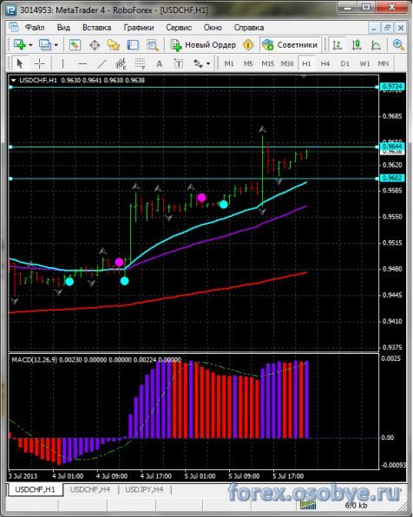Open the Файл menu
The height and width of the screenshot is (517, 413).
(35, 28)
